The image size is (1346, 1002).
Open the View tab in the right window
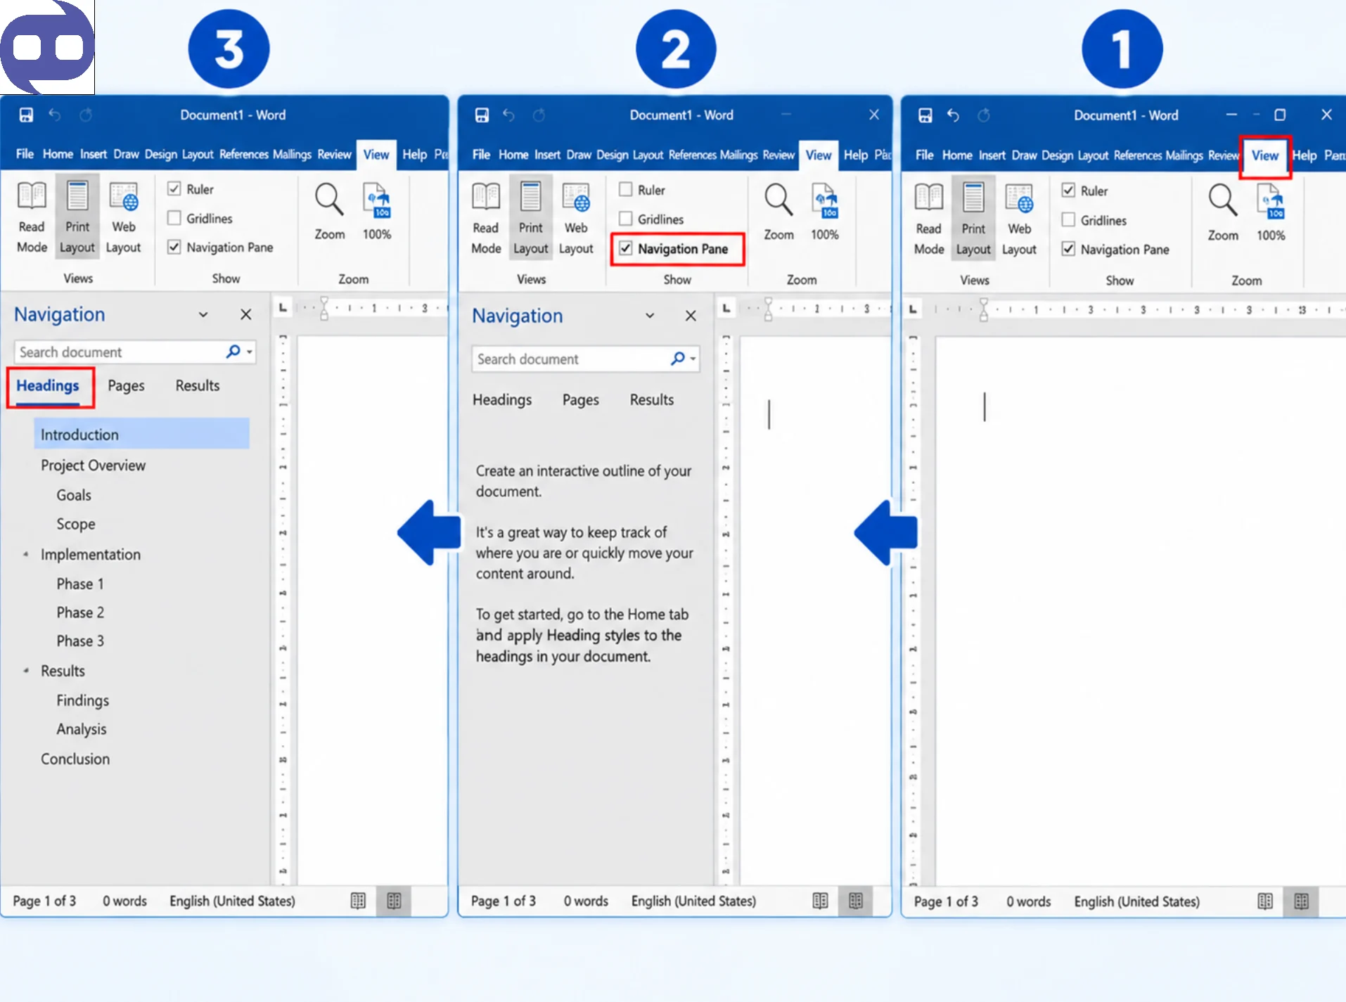click(1264, 155)
